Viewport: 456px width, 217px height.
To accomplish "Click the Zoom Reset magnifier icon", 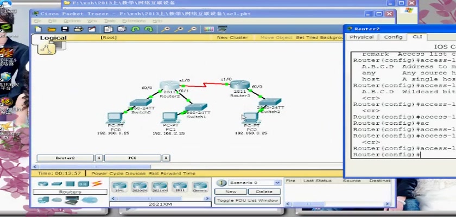I will coord(179,29).
